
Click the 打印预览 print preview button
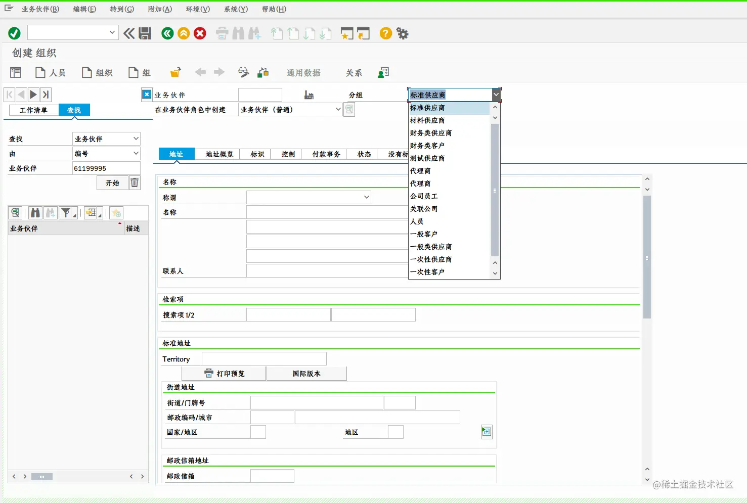(x=224, y=374)
